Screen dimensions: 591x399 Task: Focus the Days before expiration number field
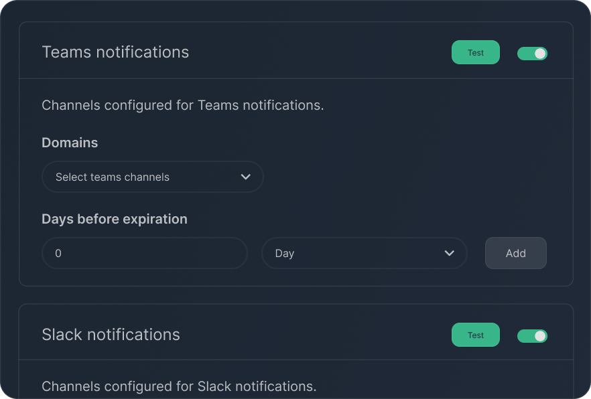pyautogui.click(x=144, y=253)
